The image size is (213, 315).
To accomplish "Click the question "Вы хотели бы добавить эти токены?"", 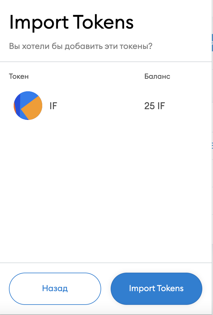I will [81, 47].
